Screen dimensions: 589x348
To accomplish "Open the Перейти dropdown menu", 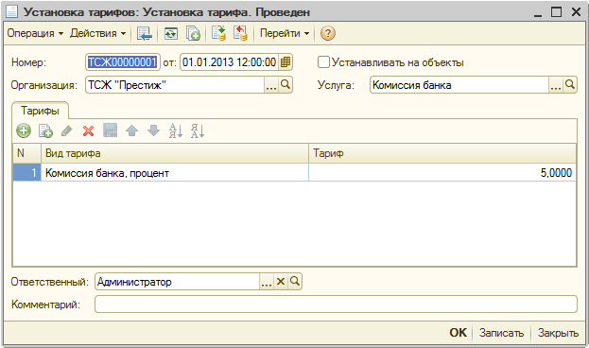I will (285, 33).
